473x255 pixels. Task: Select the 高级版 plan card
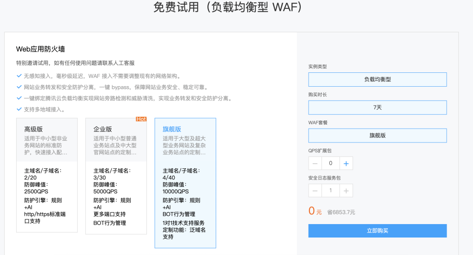(x=47, y=175)
